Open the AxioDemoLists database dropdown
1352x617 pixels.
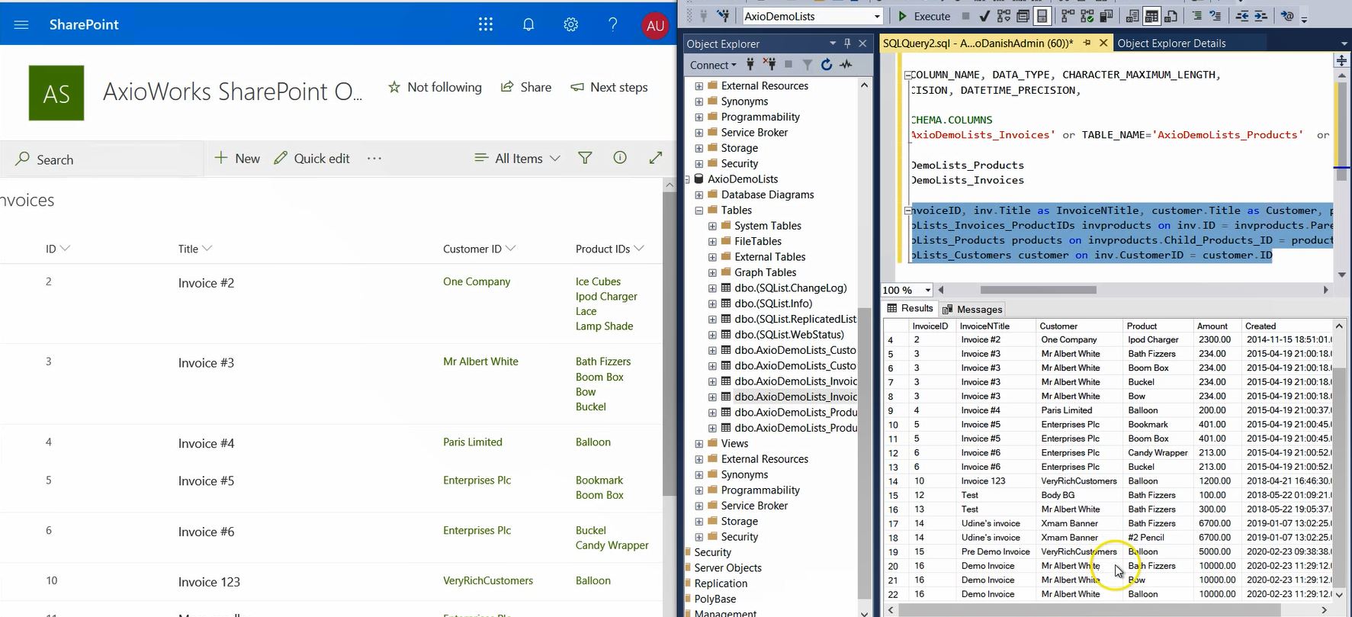876,16
